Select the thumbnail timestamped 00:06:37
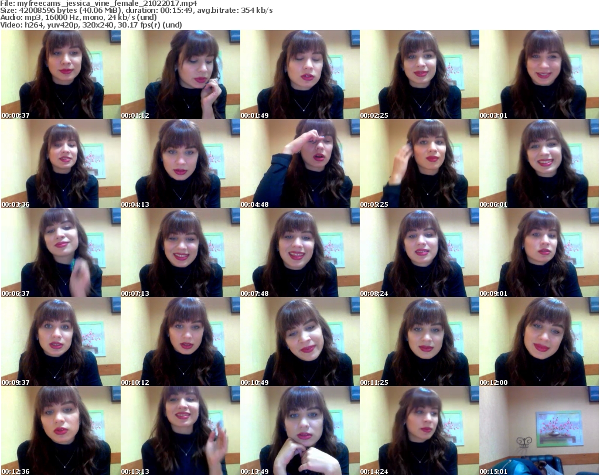 click(61, 252)
